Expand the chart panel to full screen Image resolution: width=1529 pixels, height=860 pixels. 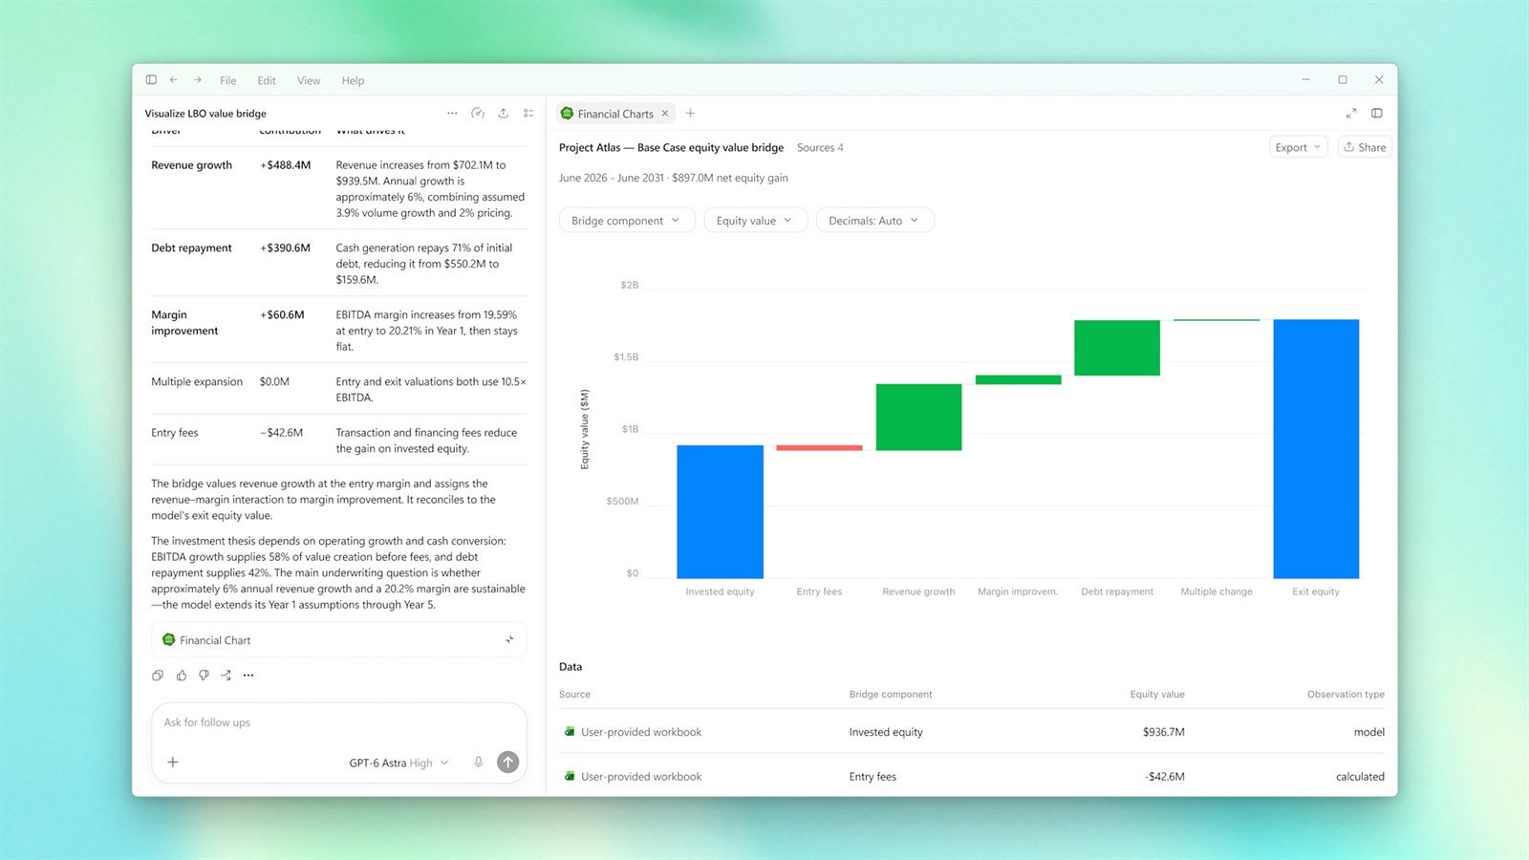pyautogui.click(x=1351, y=114)
